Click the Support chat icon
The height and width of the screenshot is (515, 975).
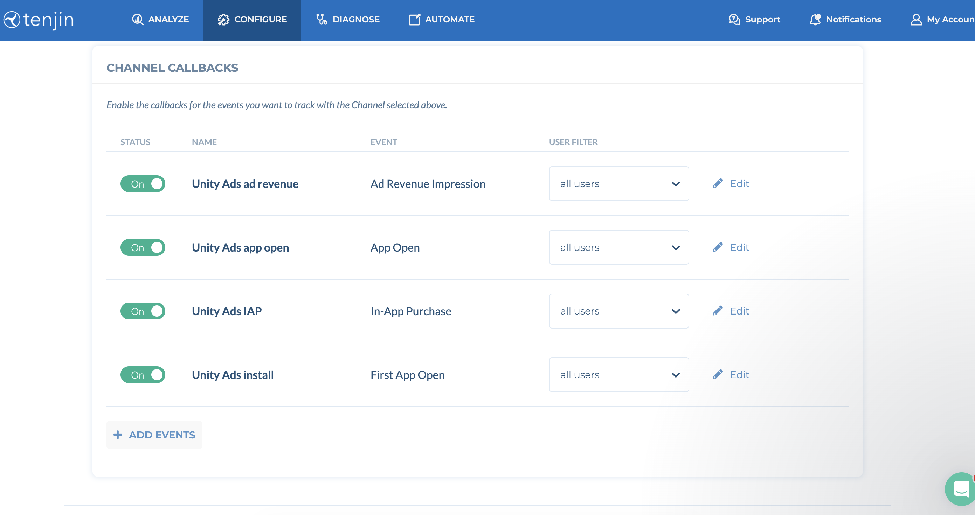point(734,20)
